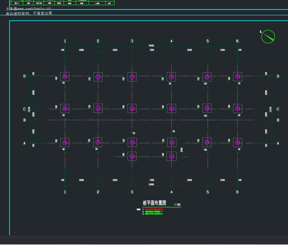Click axis bubble 4 above the plan
Viewport: 288px width, 245px height.
[x=172, y=41]
